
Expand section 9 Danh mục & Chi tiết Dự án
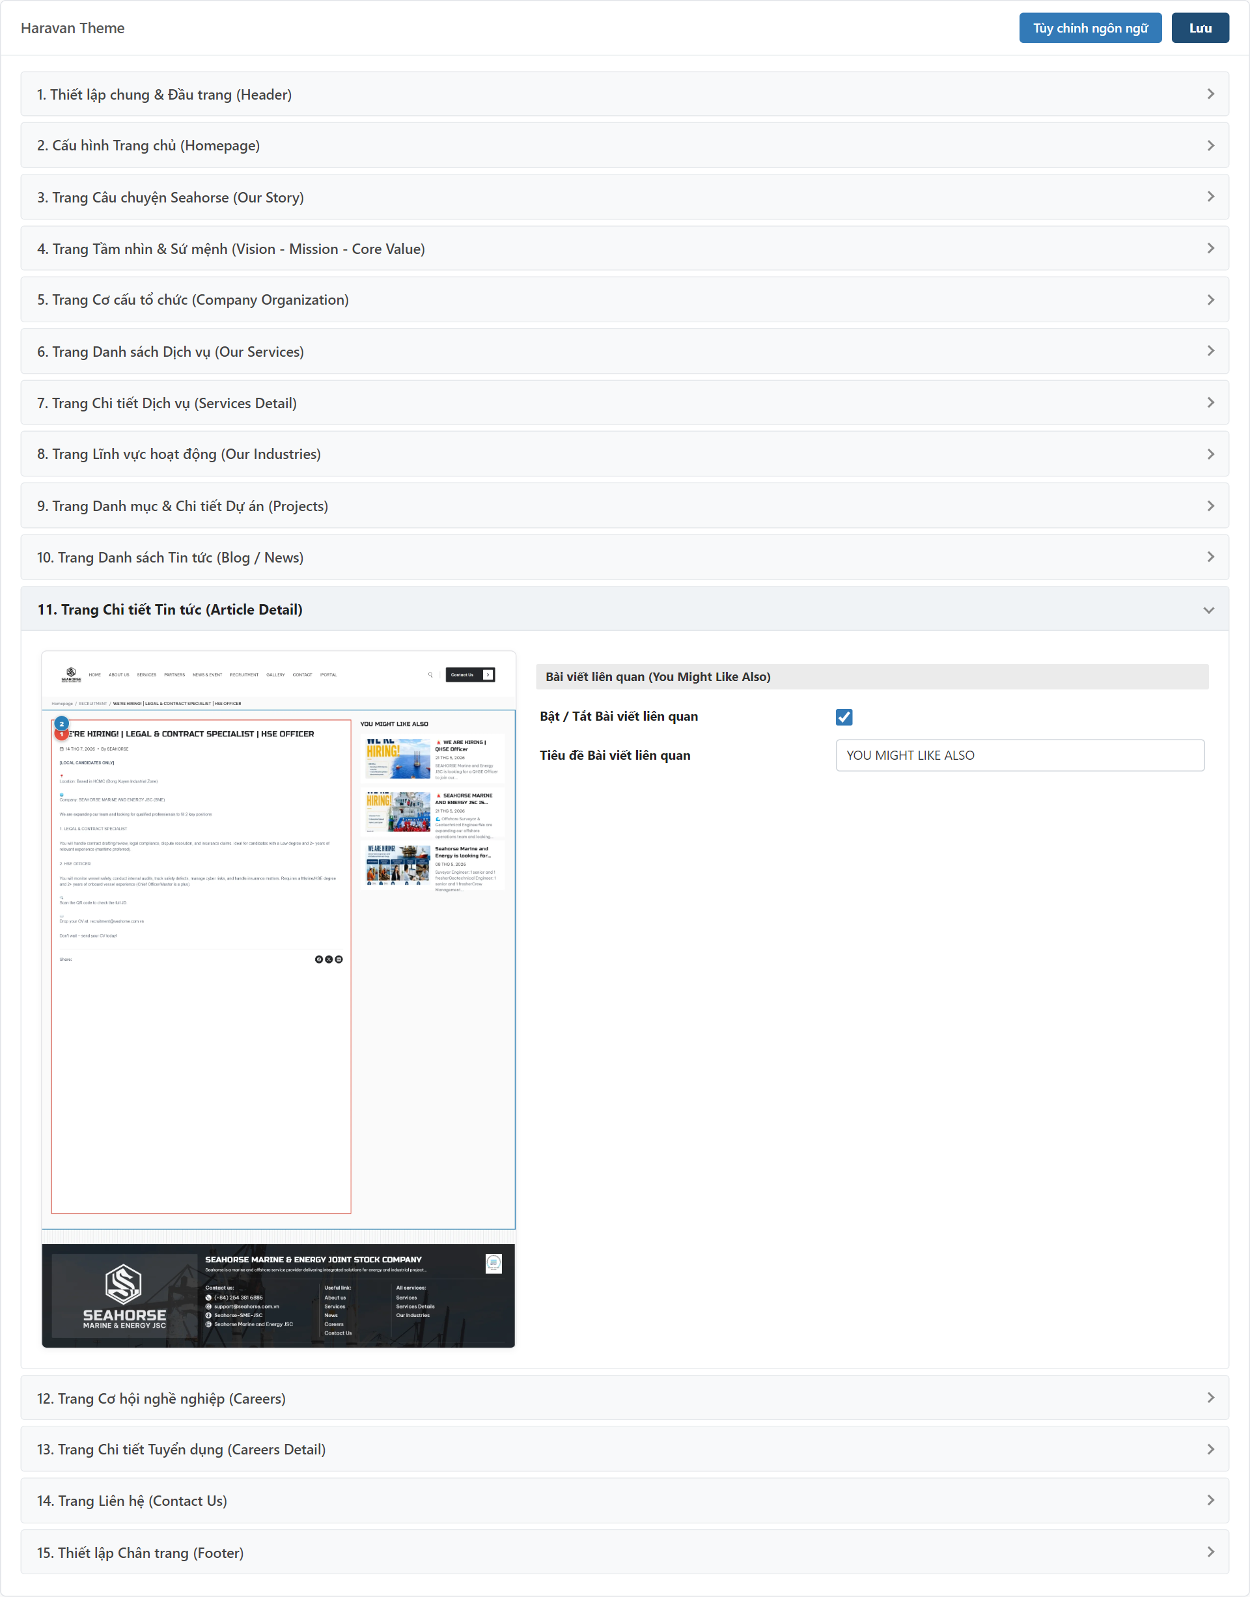pos(624,506)
